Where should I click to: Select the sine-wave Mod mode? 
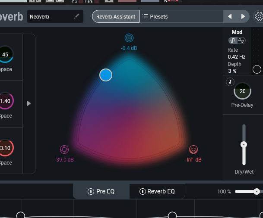pos(241,40)
